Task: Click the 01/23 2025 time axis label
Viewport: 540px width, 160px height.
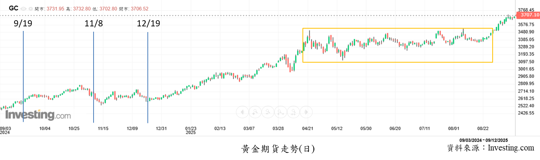Action: coord(191,130)
